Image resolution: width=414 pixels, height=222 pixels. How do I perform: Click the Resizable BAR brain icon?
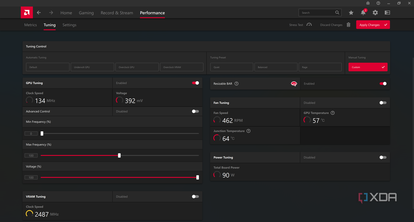[294, 83]
